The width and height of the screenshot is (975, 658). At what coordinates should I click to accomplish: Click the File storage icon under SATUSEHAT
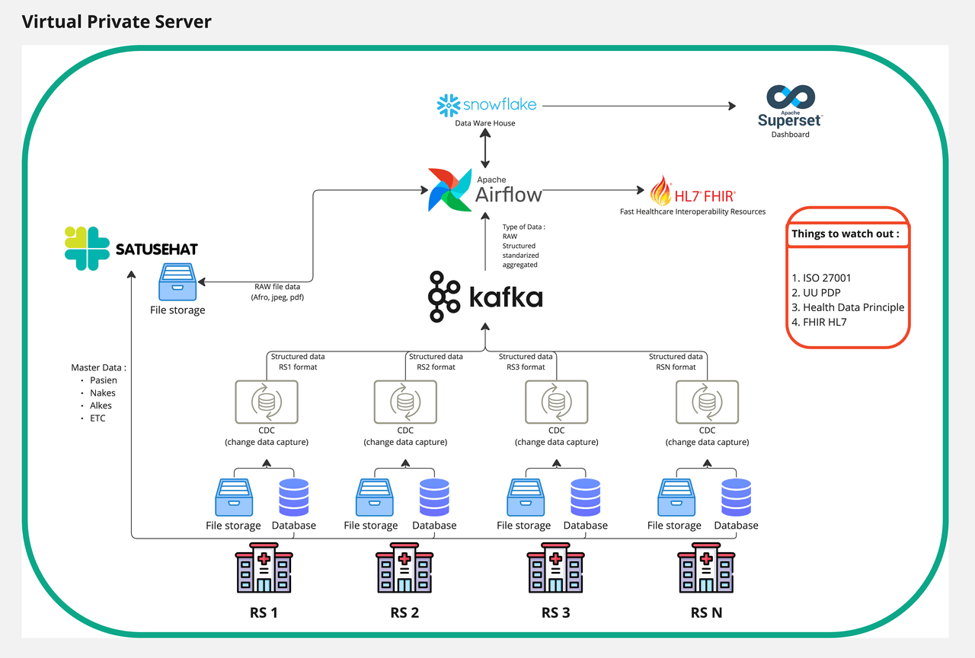point(177,282)
